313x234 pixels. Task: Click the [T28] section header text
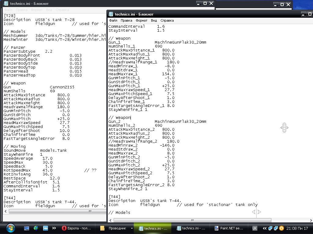click(x=9, y=16)
